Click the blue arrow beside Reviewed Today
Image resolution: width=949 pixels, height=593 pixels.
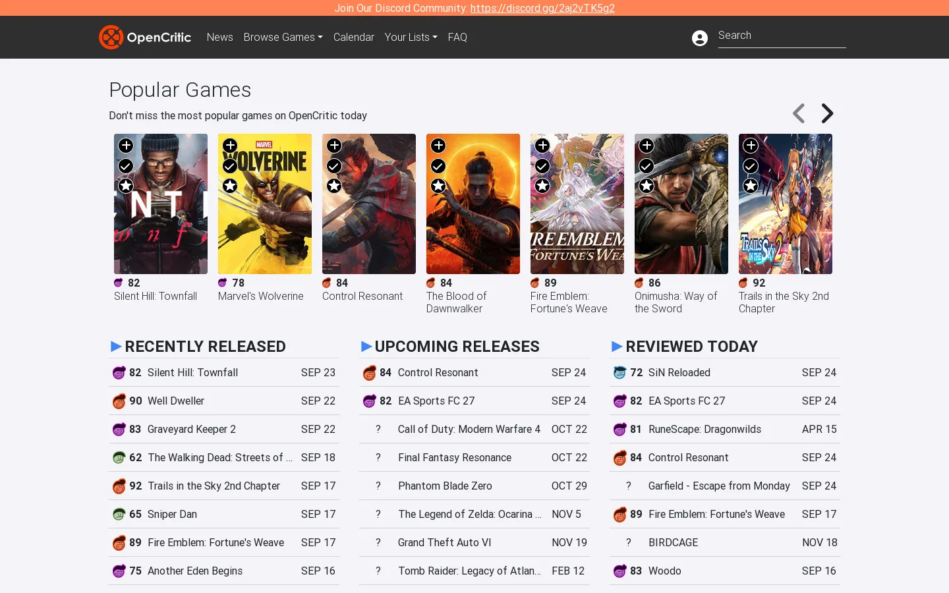click(x=618, y=347)
